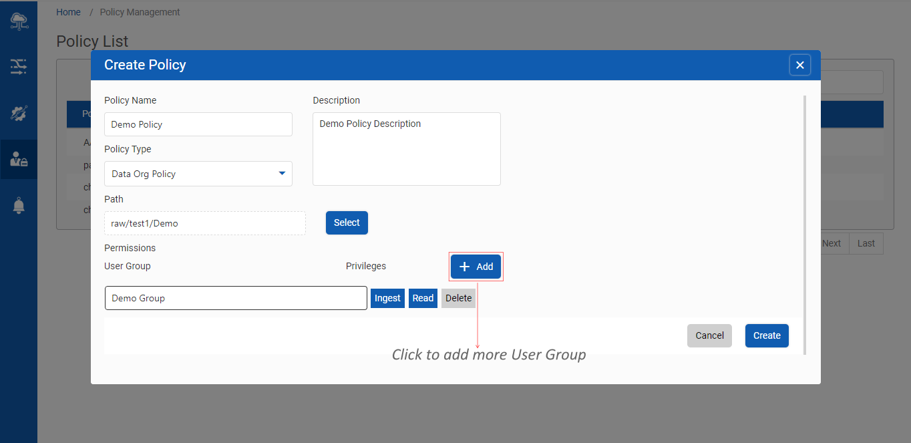Click the Path field raw/test1/Demo
This screenshot has width=911, height=443.
(x=205, y=223)
